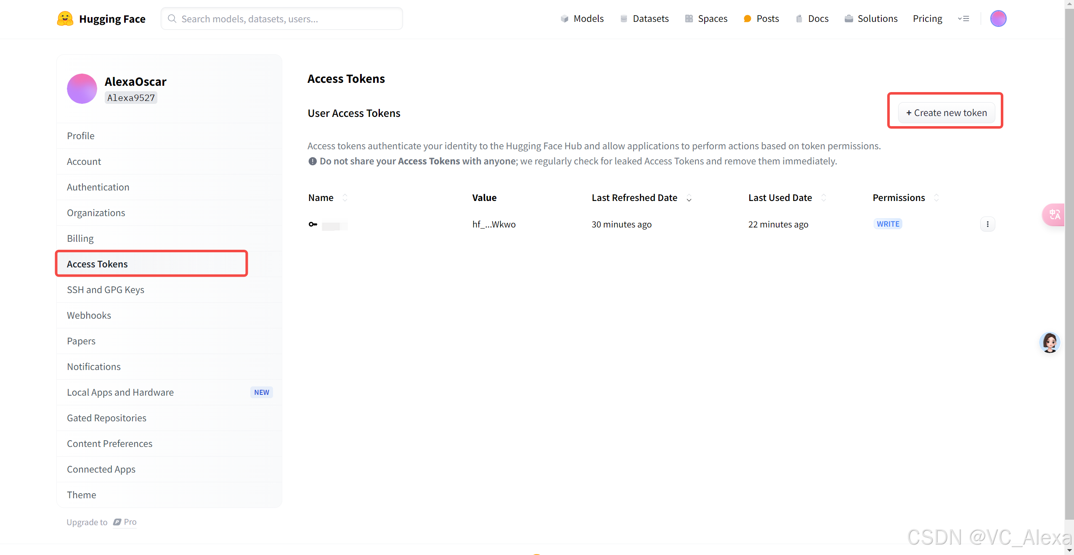Click the Alexa9527 username badge
The height and width of the screenshot is (555, 1074).
coord(131,98)
